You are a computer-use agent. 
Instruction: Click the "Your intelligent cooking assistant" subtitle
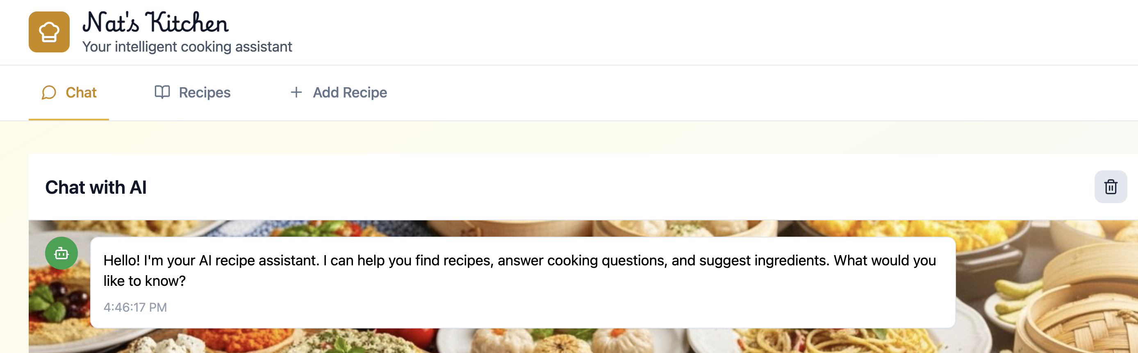coord(187,47)
